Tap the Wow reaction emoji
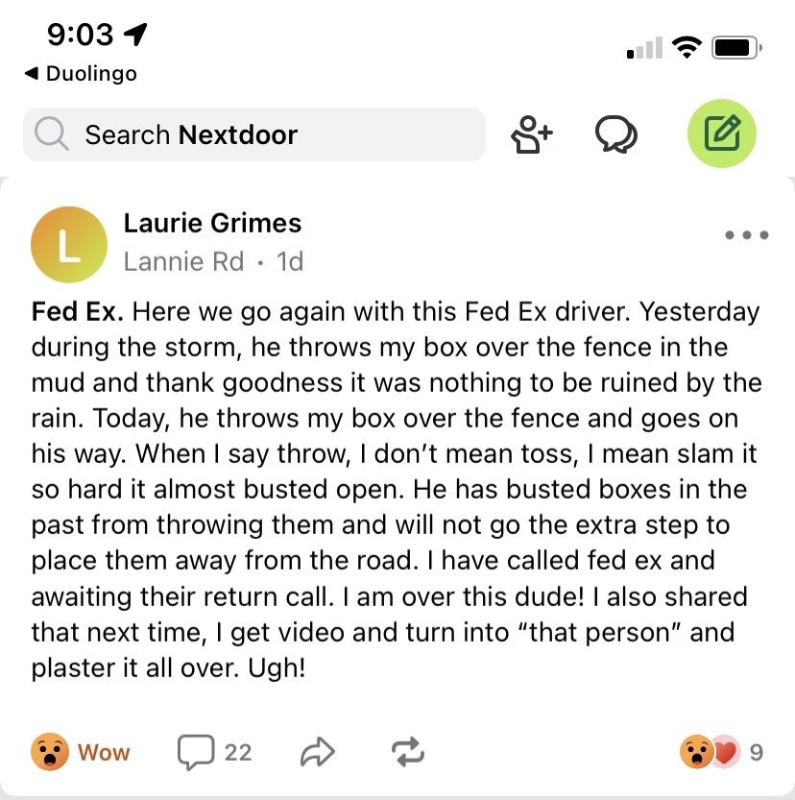Screen dimensions: 795x800 (49, 752)
